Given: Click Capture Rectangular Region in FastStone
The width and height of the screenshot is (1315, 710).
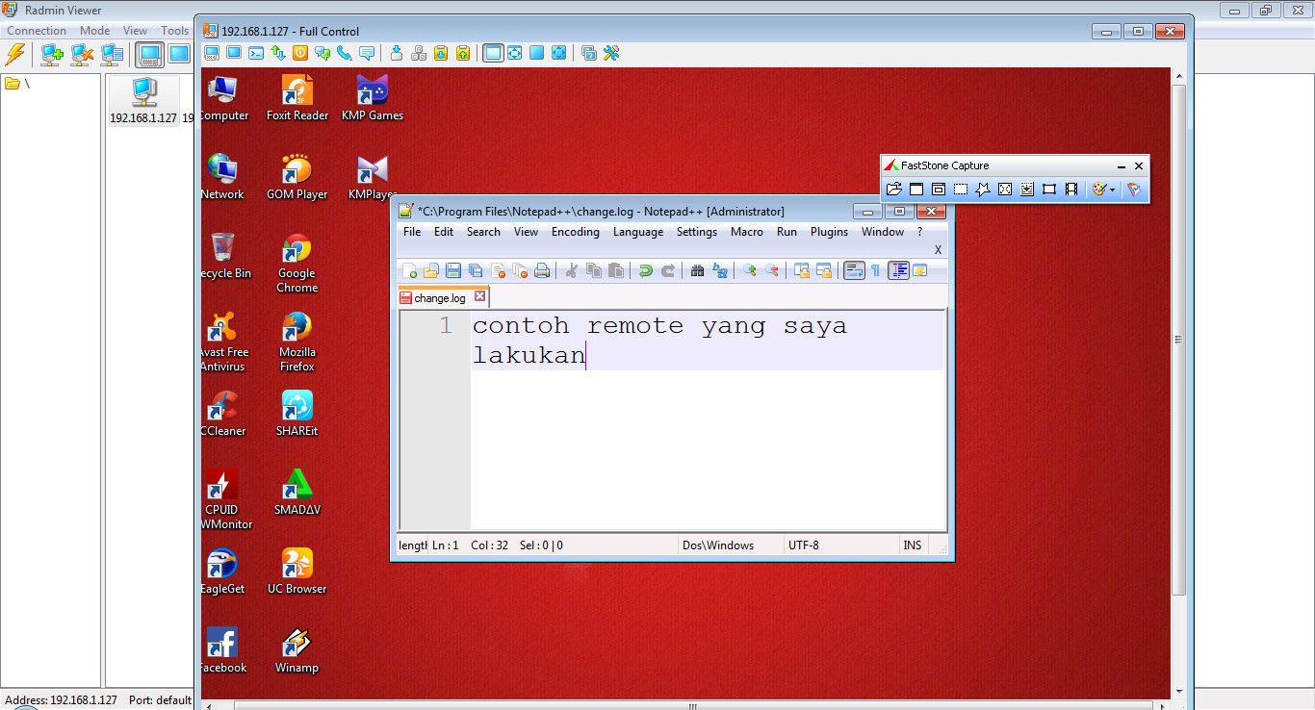Looking at the screenshot, I should (x=961, y=190).
